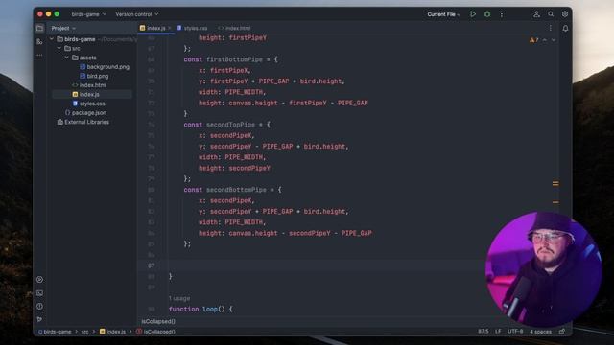The image size is (614, 345).
Task: Click isCollapsed() sticky breadcrumb above status bar
Action: [x=158, y=321]
